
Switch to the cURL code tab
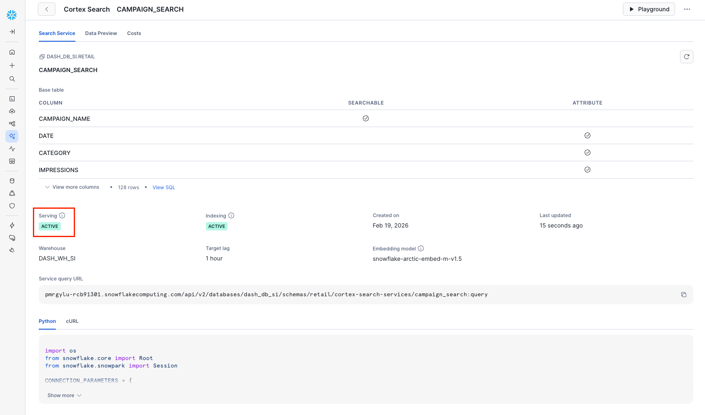click(72, 321)
